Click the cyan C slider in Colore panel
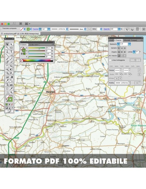The width and height of the screenshot is (146, 189). click(37, 48)
